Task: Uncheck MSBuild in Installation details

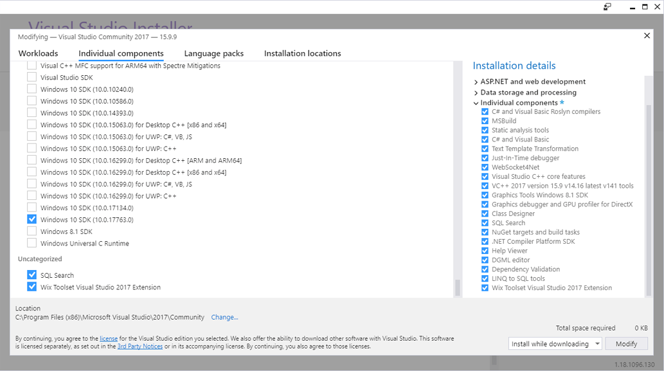Action: 485,121
